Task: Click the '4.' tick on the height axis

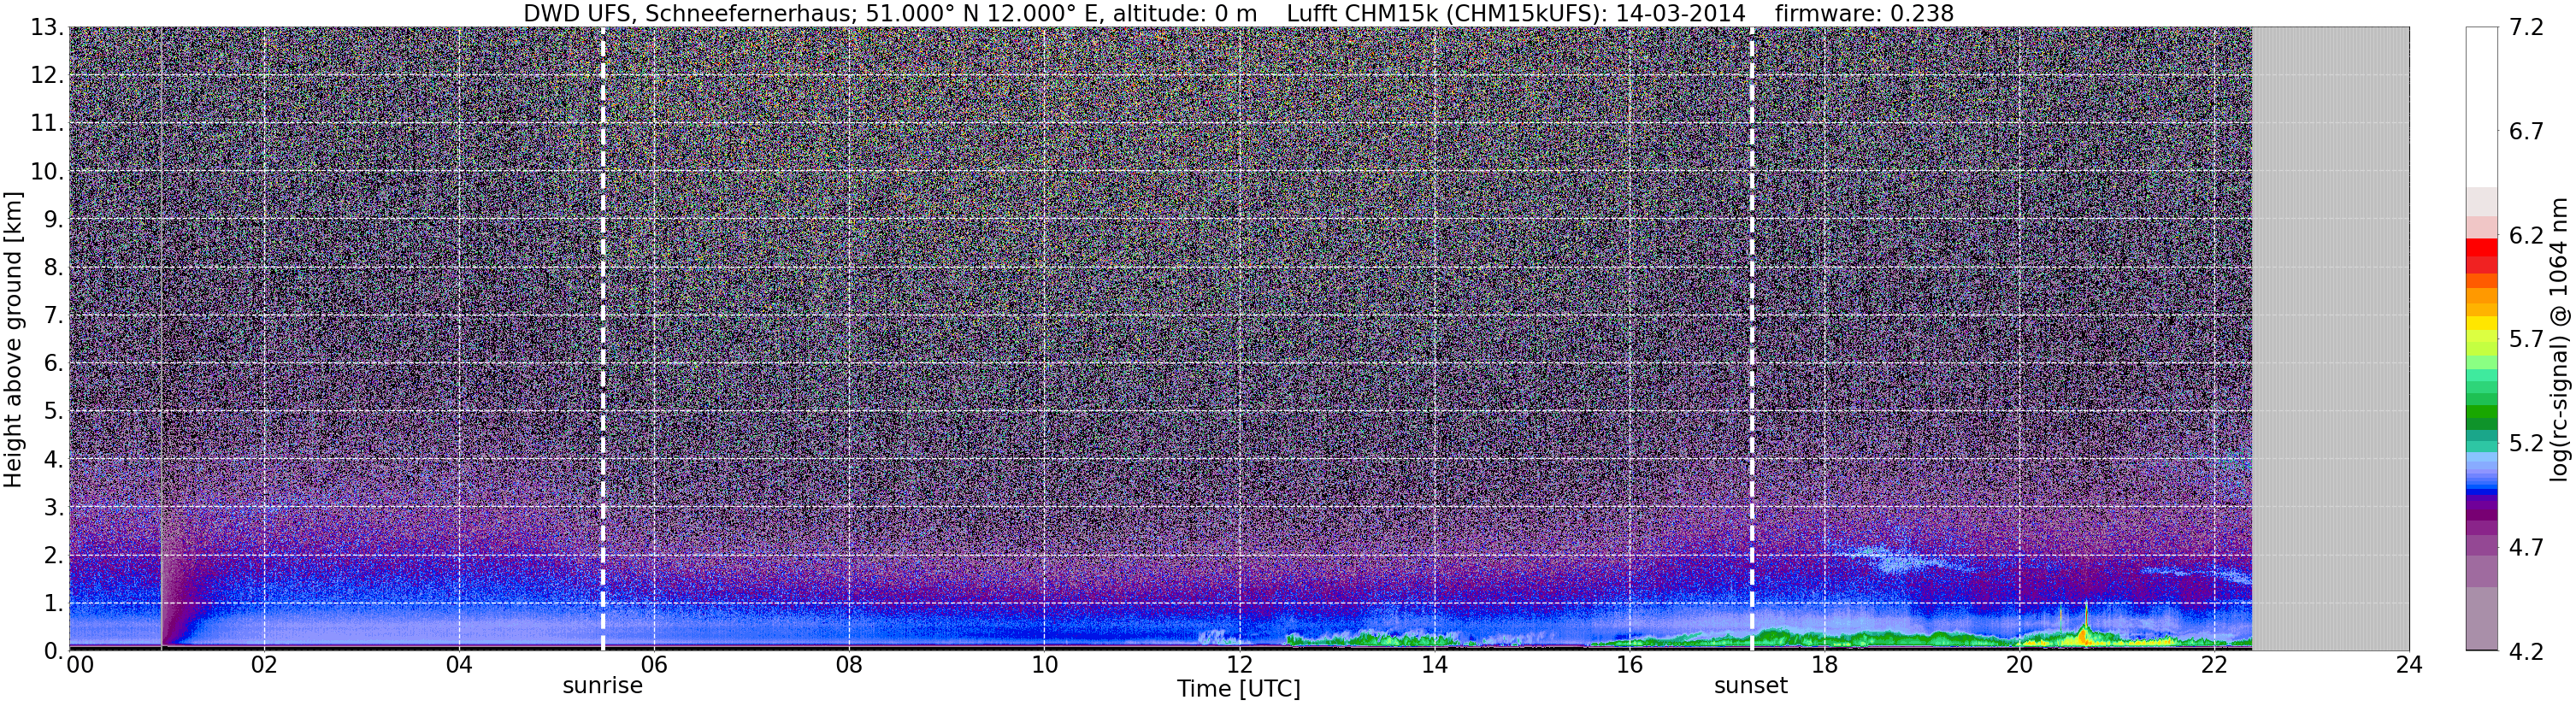Action: pos(52,460)
